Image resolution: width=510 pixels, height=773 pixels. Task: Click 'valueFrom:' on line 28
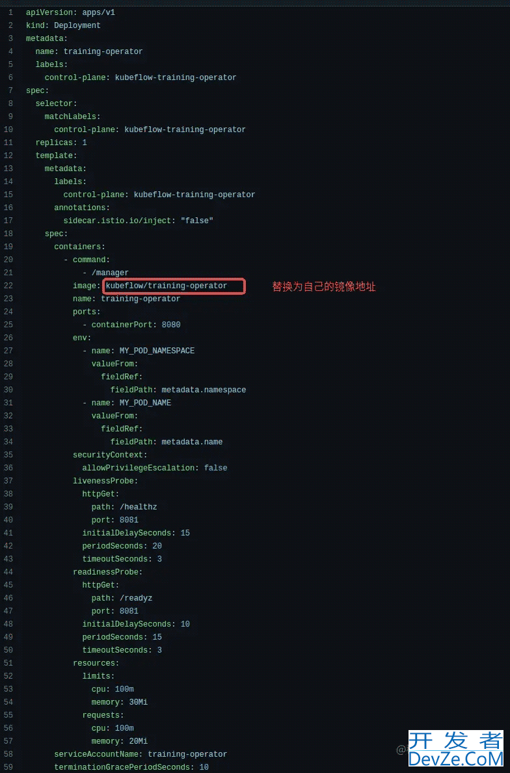click(114, 364)
